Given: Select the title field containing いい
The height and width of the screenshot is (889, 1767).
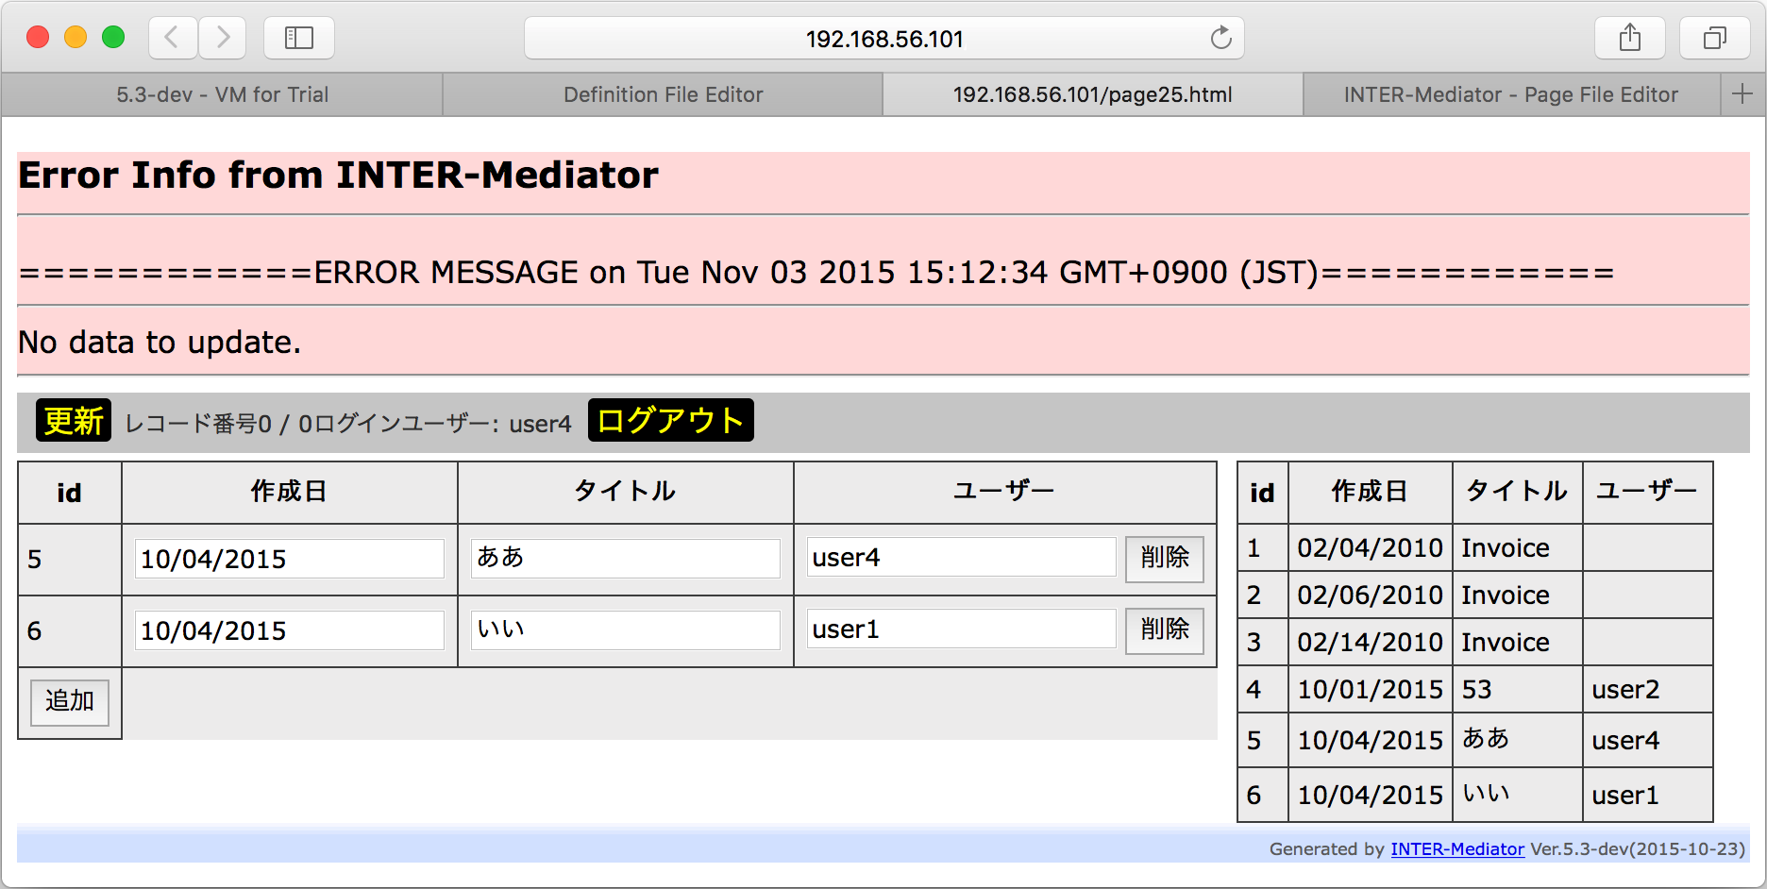Looking at the screenshot, I should (626, 629).
